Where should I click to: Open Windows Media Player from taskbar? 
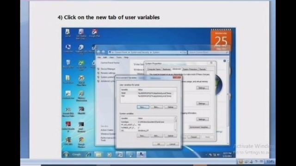tap(109, 155)
